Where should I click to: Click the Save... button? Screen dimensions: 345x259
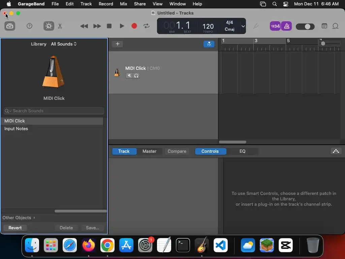point(92,228)
